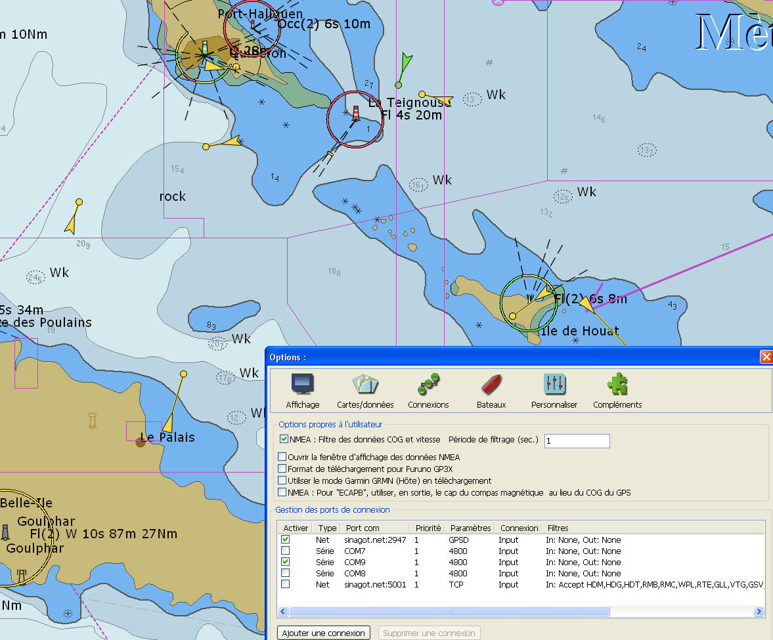Viewport: 773px width, 640px height.
Task: Click the Ajouter une connexion button
Action: click(324, 633)
